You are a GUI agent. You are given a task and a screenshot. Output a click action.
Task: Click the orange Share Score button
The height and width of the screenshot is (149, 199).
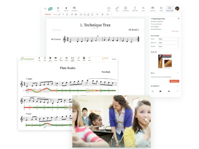[x=174, y=81]
